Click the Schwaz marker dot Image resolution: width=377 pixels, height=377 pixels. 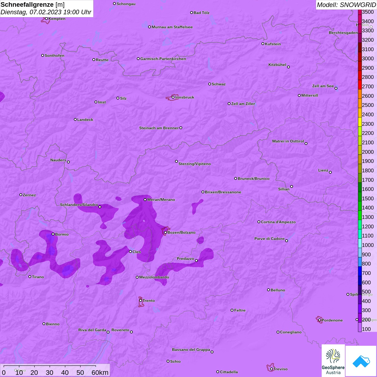pos(210,84)
